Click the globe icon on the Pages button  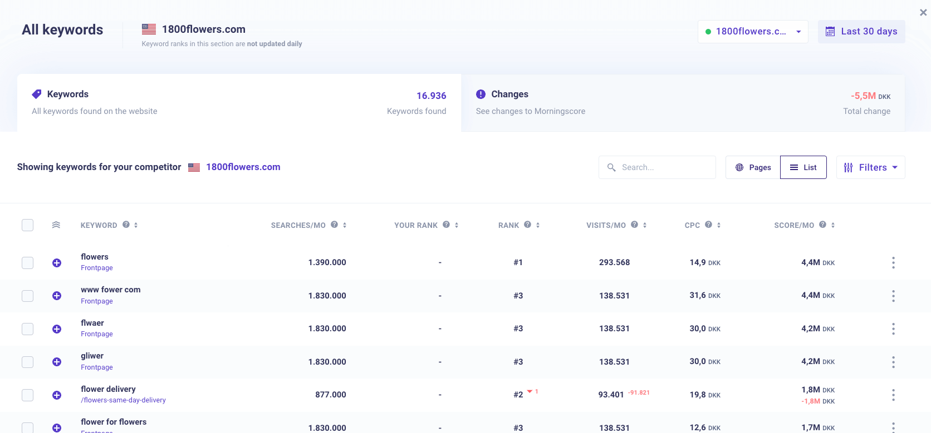pyautogui.click(x=739, y=167)
